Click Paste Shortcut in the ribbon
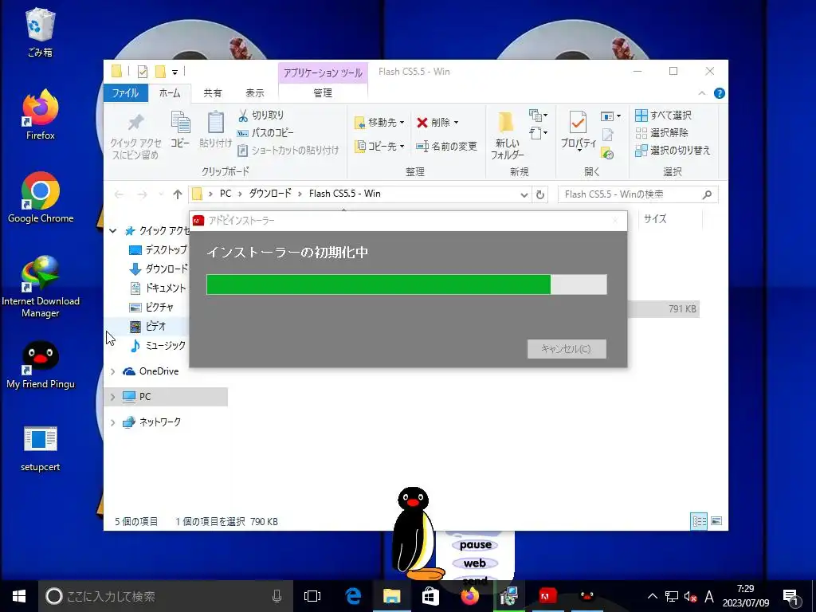The width and height of the screenshot is (816, 612). tap(288, 151)
